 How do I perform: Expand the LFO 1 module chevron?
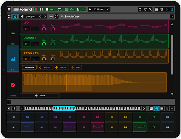(x=35, y=29)
